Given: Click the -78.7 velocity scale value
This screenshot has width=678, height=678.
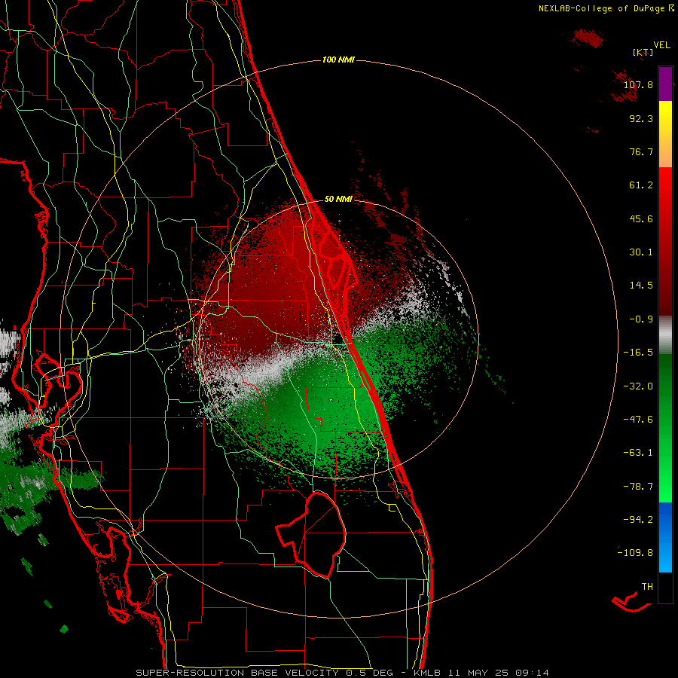Looking at the screenshot, I should coord(638,487).
